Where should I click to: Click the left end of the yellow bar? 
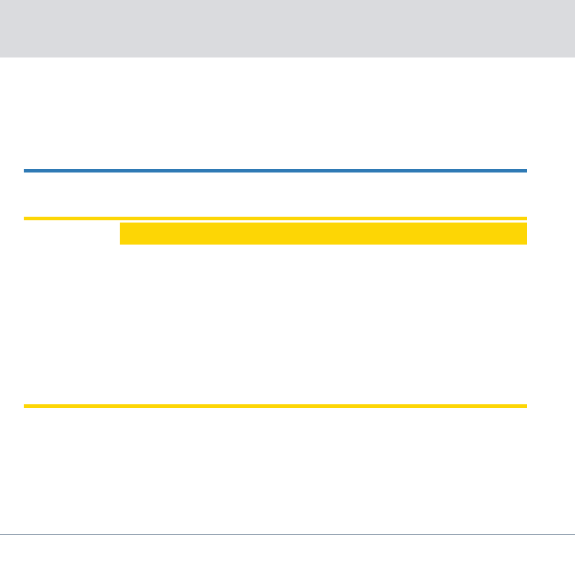[x=122, y=233]
